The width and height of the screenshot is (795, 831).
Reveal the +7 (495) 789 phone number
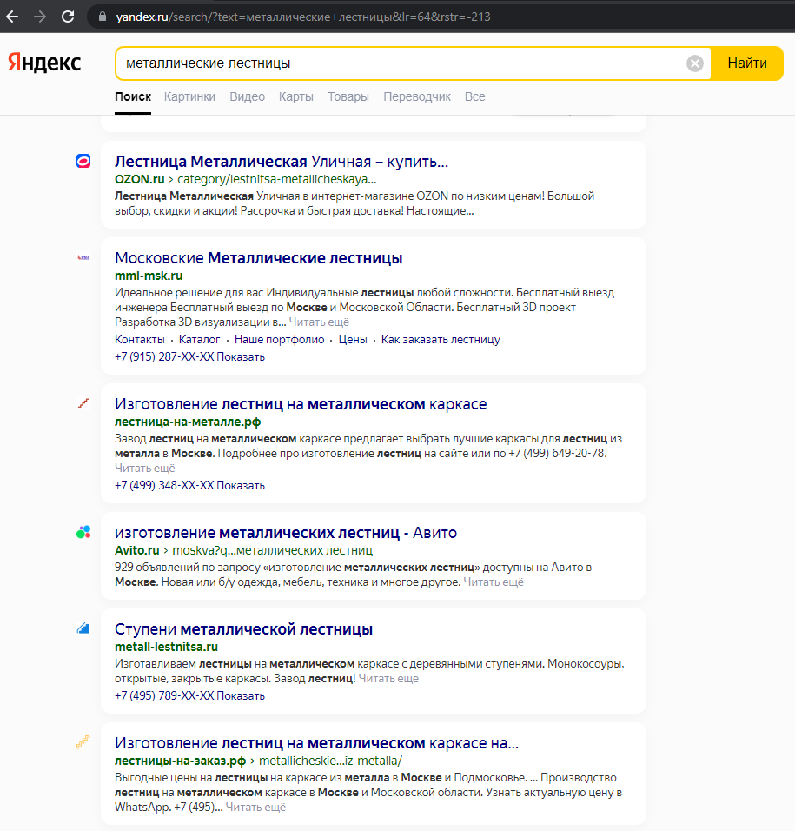click(189, 696)
